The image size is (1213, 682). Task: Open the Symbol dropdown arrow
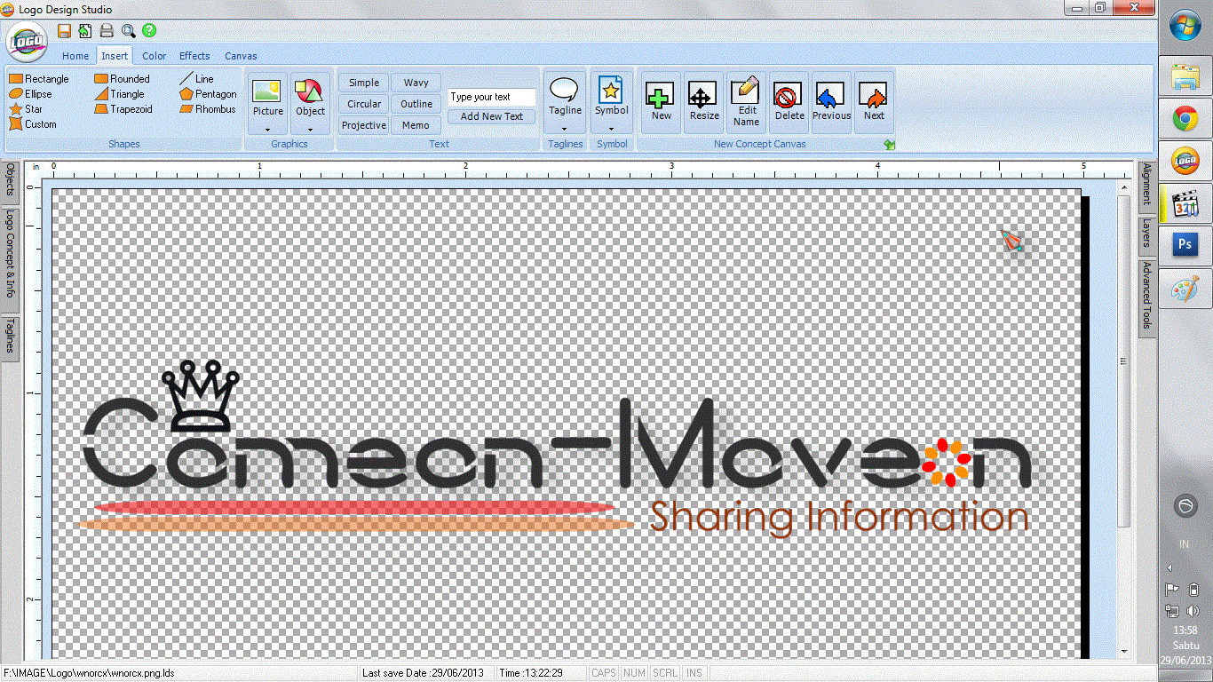click(611, 128)
